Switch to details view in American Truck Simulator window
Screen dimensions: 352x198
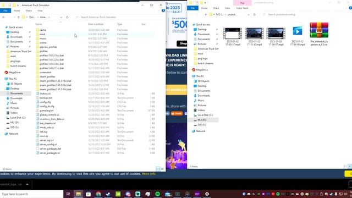(158, 169)
